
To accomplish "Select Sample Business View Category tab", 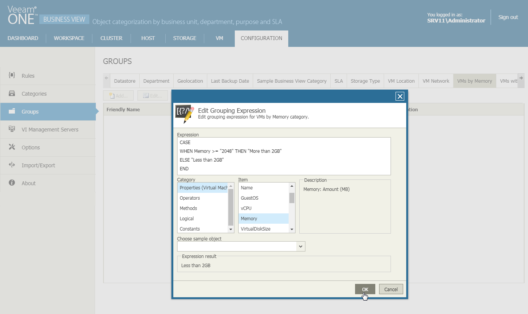I will tap(292, 81).
